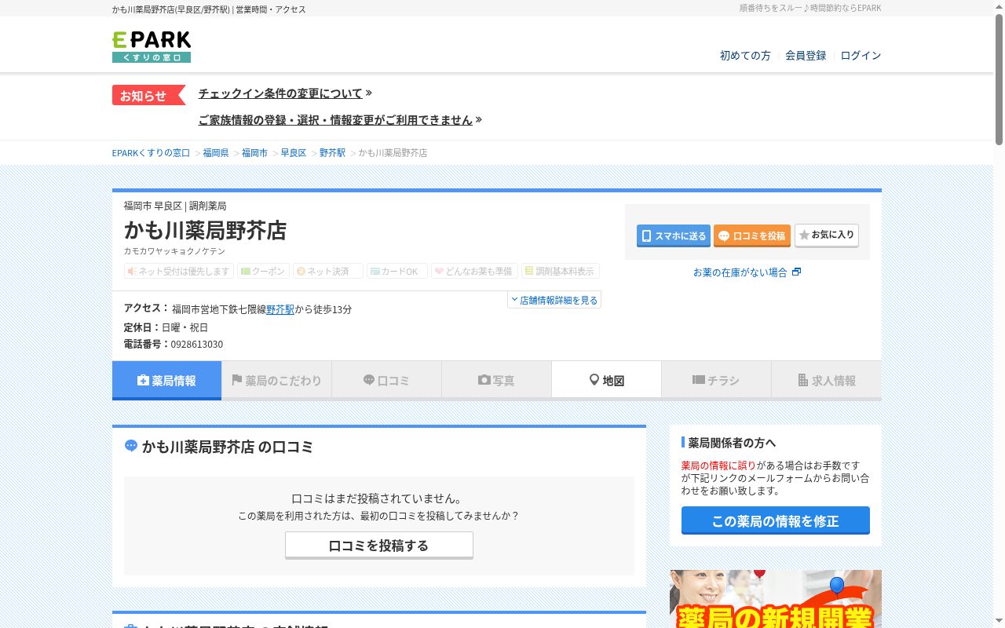Select 野芥駅 in the breadcrumb
This screenshot has width=1005, height=628.
tap(332, 153)
